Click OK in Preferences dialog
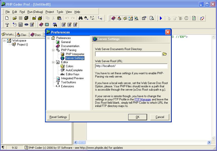217x151 pixels. coord(138,117)
